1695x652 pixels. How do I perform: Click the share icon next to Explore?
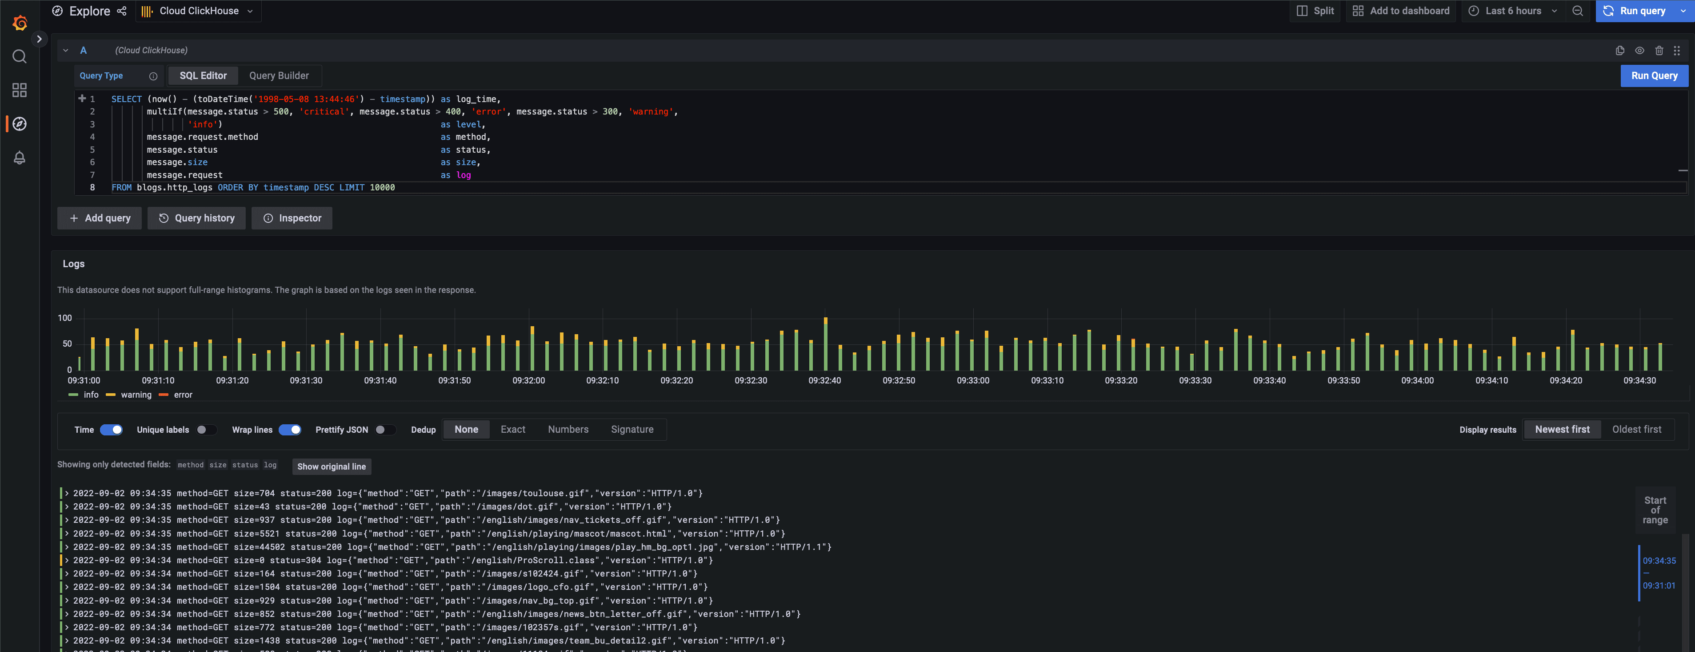click(122, 11)
